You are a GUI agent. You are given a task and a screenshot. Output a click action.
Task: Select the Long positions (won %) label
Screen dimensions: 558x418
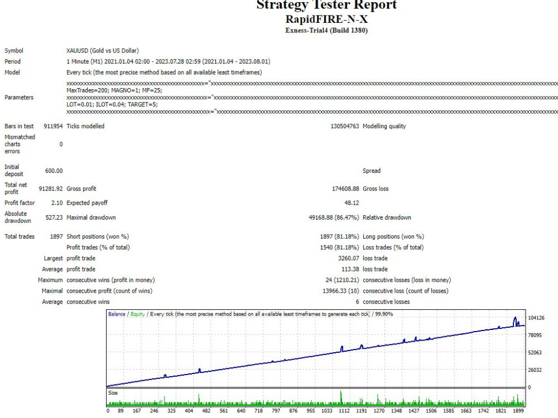[x=393, y=237]
